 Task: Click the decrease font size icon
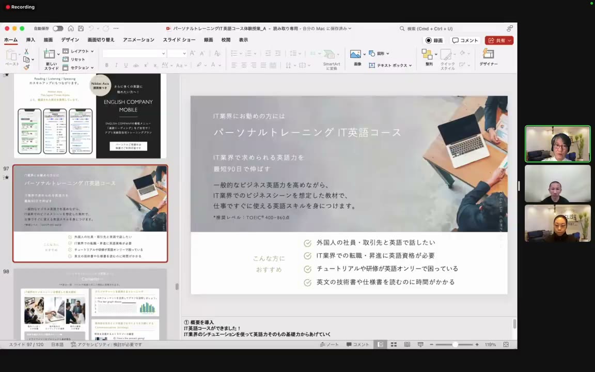click(202, 54)
